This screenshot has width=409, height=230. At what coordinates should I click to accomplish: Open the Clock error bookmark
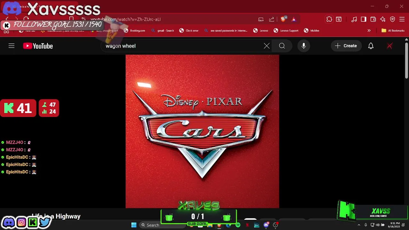point(189,31)
